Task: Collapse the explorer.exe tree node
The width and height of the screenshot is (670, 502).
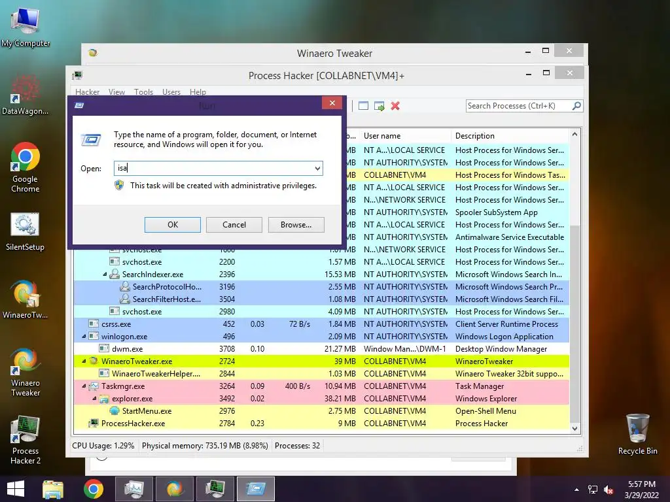Action: [x=94, y=398]
